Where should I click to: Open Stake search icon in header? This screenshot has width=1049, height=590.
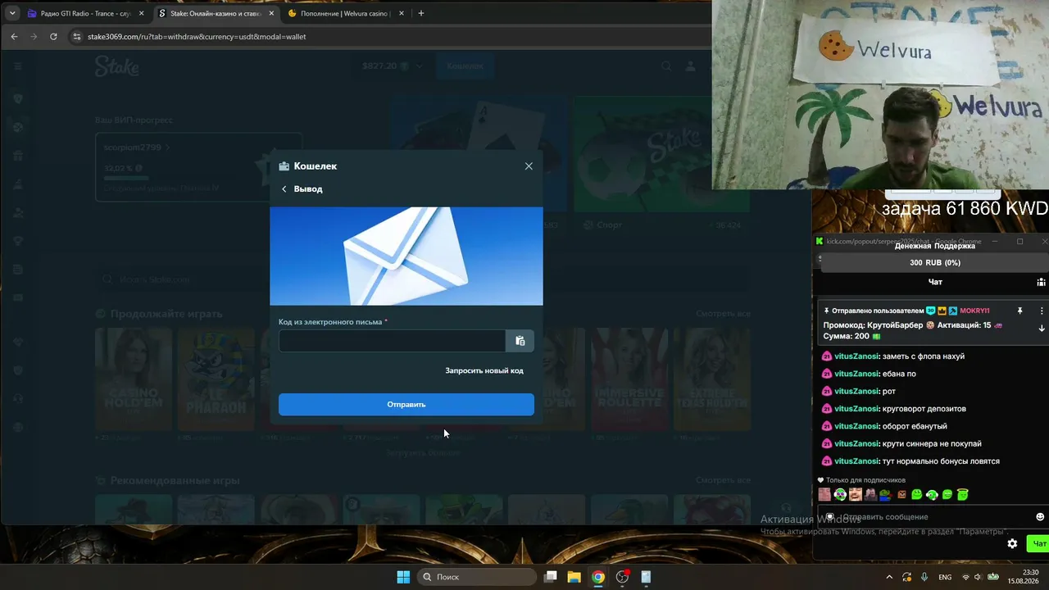(x=666, y=66)
